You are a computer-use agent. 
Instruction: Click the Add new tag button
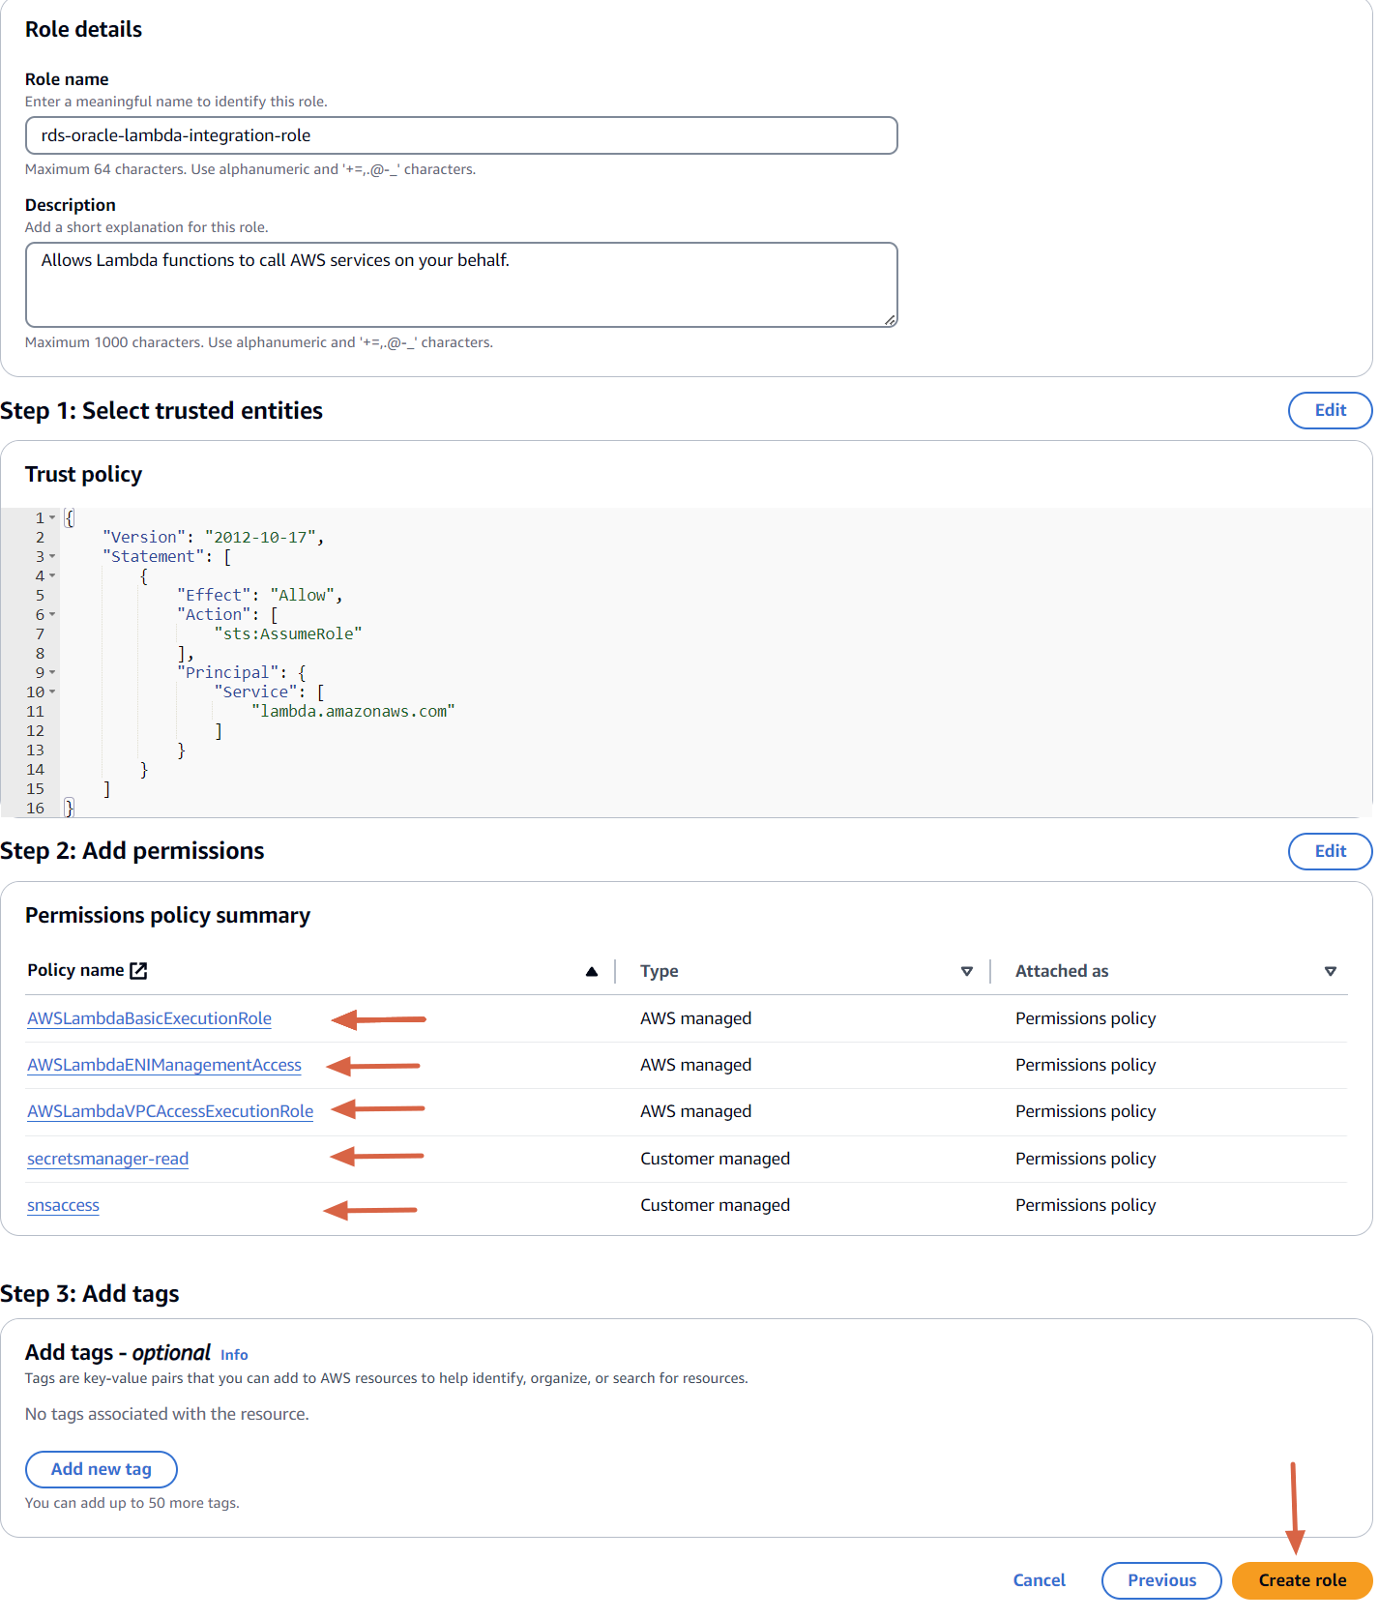click(x=102, y=1469)
